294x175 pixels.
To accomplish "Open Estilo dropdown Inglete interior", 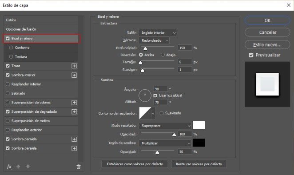I will [x=158, y=33].
